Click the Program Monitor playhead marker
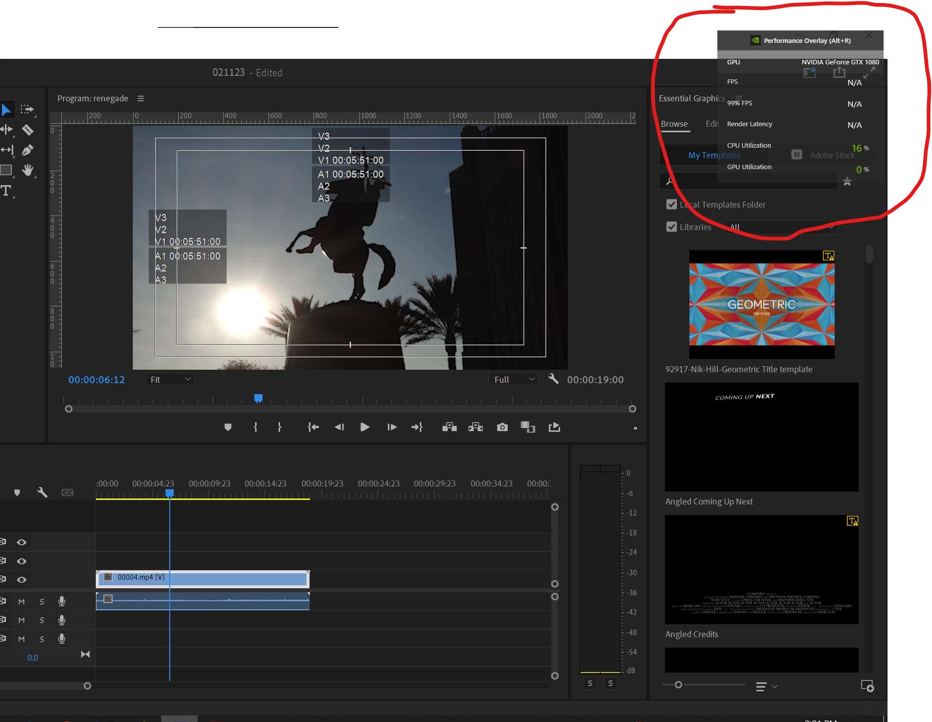 coord(258,398)
